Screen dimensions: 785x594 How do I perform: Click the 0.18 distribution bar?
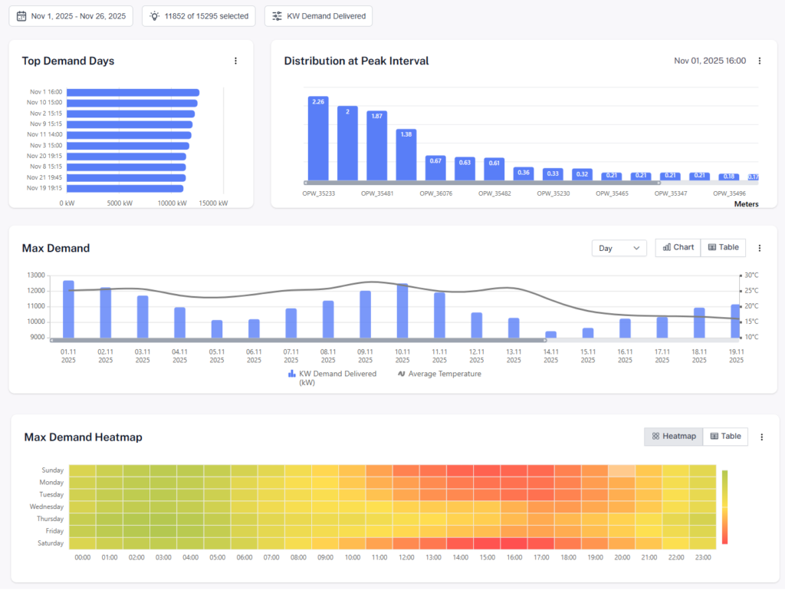click(729, 177)
